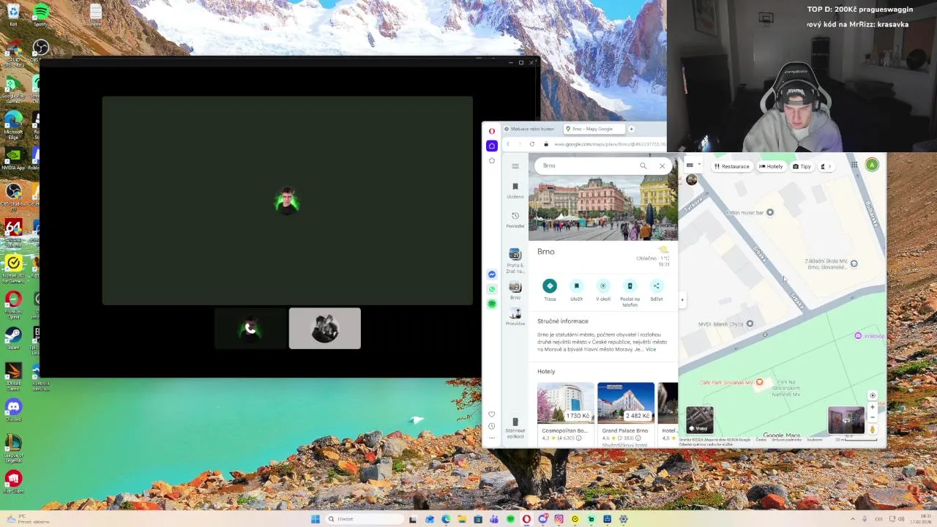This screenshot has height=527, width=937.
Task: Click Bokan music bar map pin
Action: [x=769, y=212]
